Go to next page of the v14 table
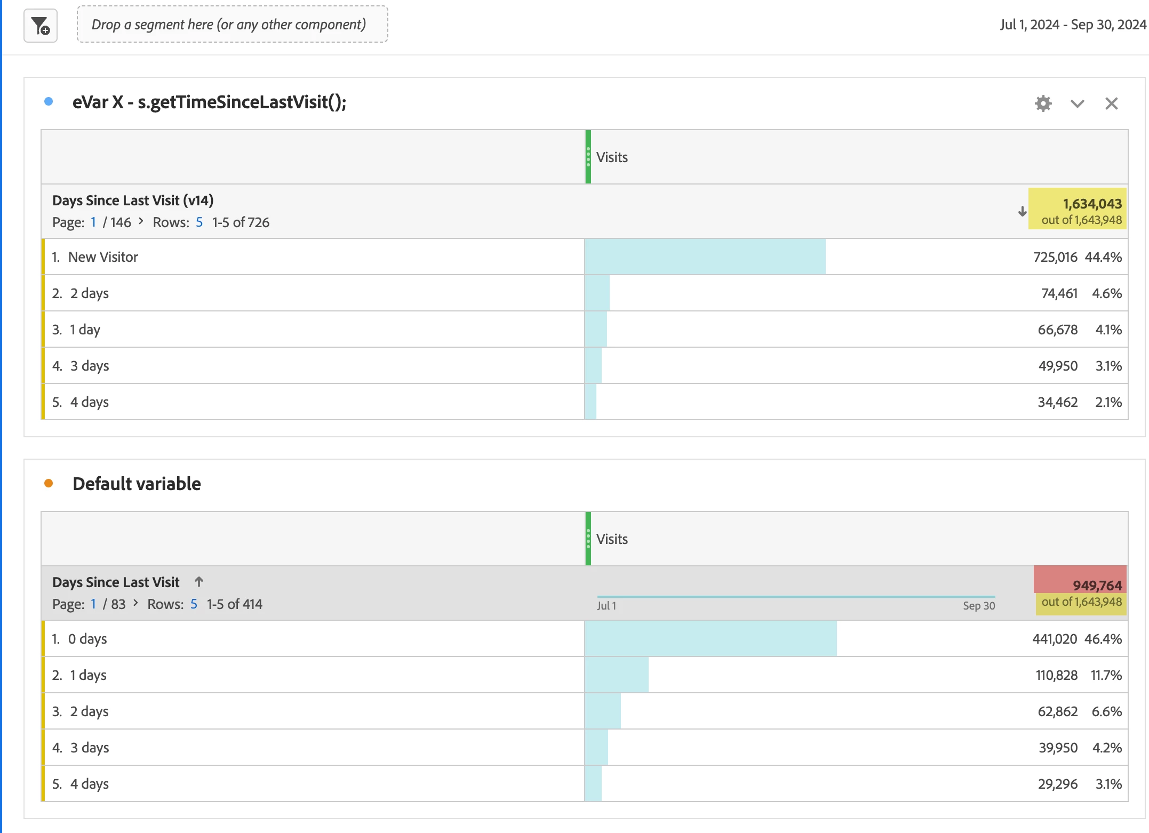1149x833 pixels. point(141,221)
